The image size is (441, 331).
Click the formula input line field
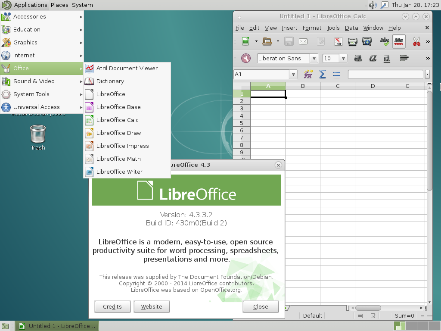(385, 74)
